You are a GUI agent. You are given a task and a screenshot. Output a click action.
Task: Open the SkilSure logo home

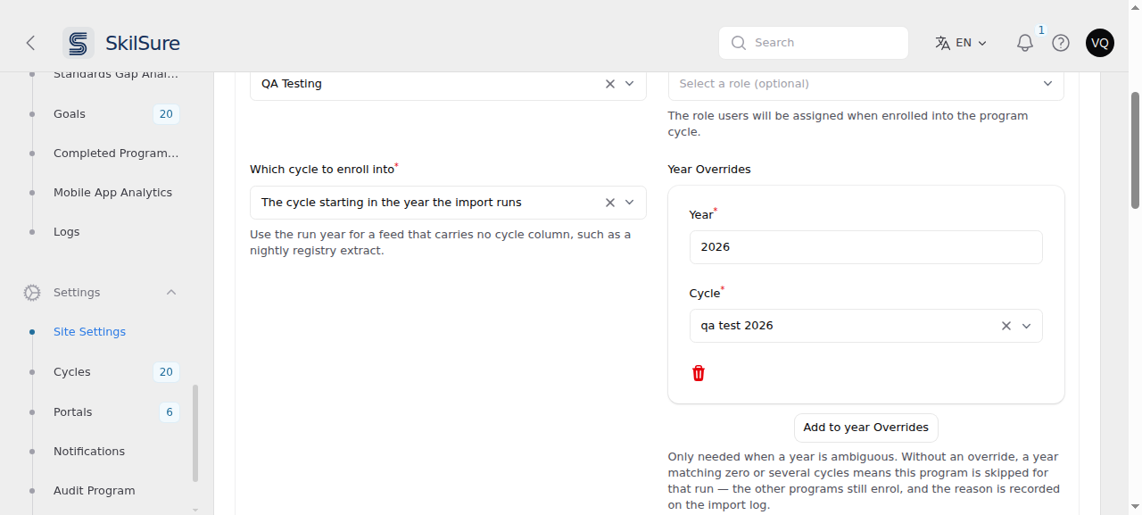121,43
